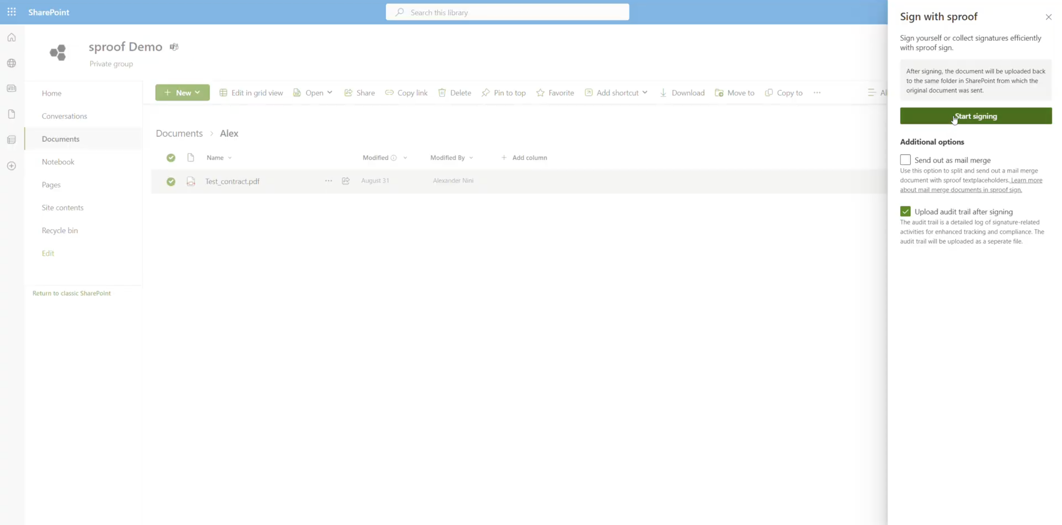
Task: Click Edit link in the navigation
Action: pos(48,254)
